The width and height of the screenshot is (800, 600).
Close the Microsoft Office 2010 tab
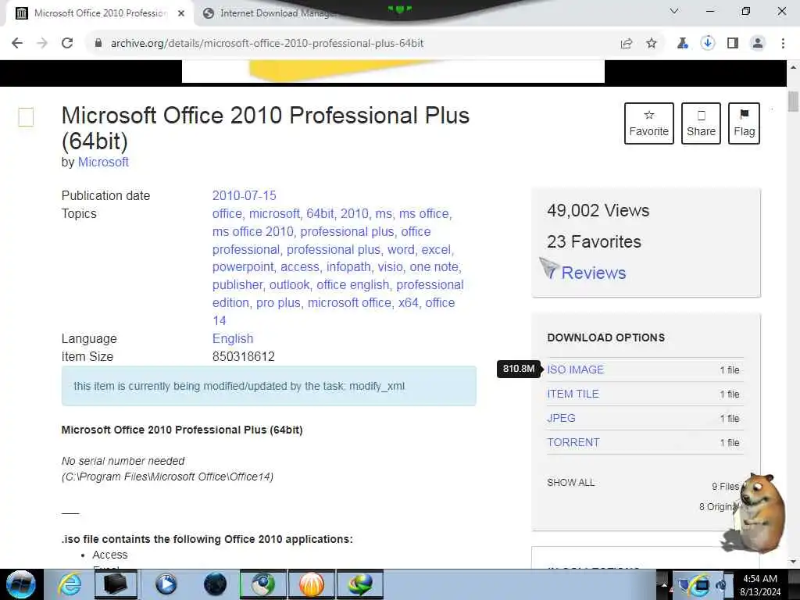tap(181, 13)
